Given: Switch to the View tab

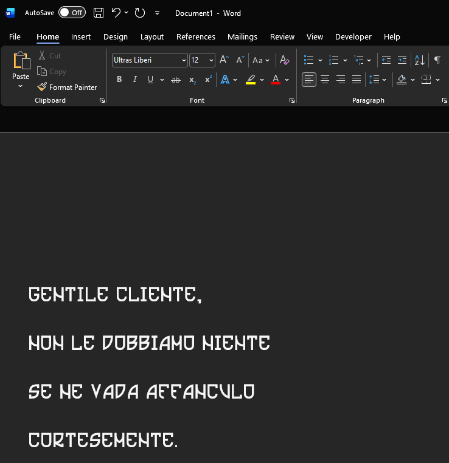Looking at the screenshot, I should [315, 36].
